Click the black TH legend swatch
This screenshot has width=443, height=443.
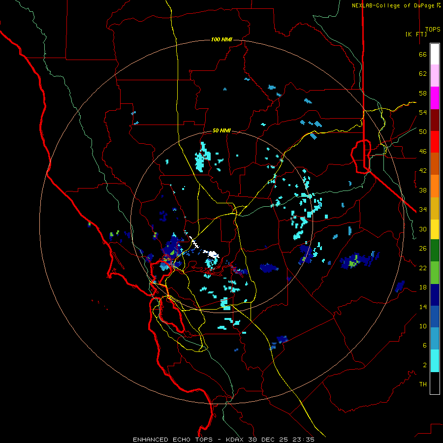(435, 383)
